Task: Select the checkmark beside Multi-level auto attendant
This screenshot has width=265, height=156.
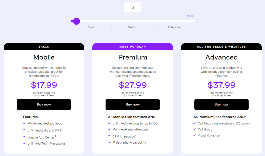Action: point(109,129)
